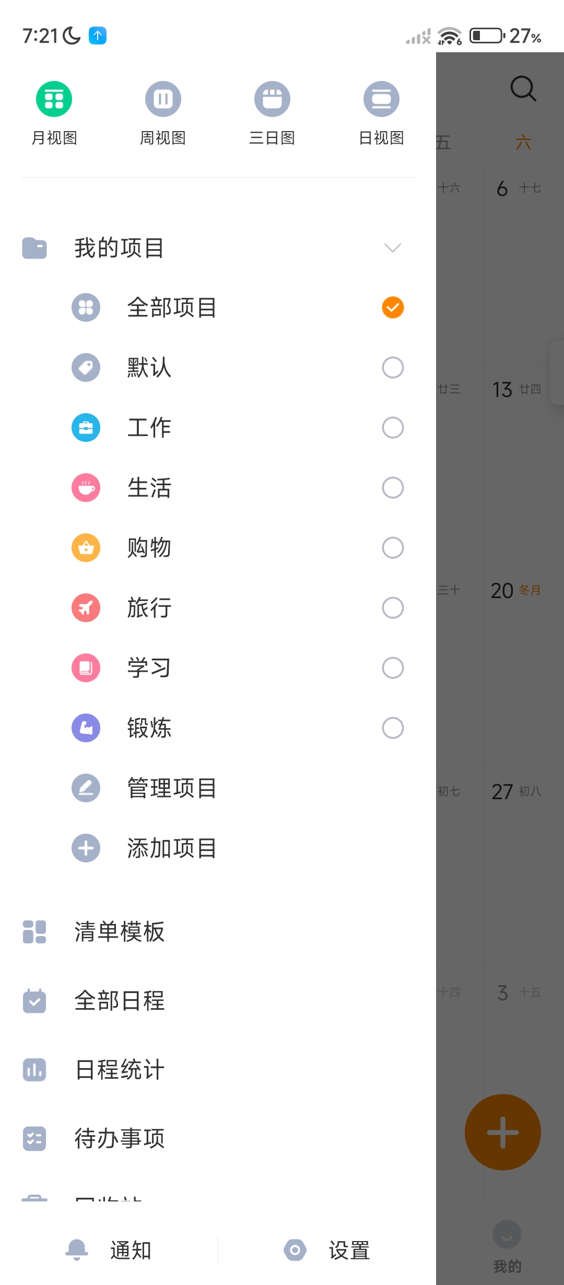The height and width of the screenshot is (1285, 564).
Task: Tap 添加项目 to add a project
Action: coord(171,848)
